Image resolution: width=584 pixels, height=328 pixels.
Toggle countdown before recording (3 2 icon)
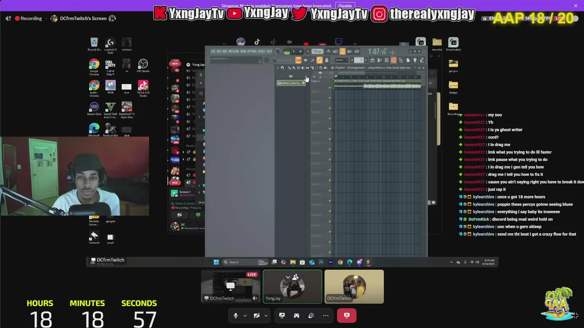(343, 51)
